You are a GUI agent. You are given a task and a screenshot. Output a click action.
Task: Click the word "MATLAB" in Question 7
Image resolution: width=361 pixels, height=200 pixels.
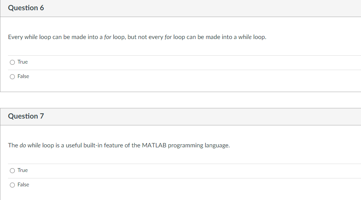154,145
